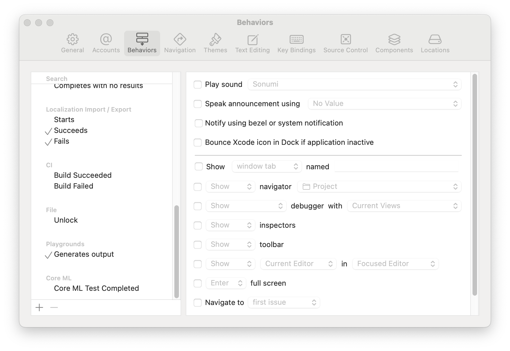Image resolution: width=510 pixels, height=351 pixels.
Task: Open the Focused Editor dropdown
Action: (395, 264)
